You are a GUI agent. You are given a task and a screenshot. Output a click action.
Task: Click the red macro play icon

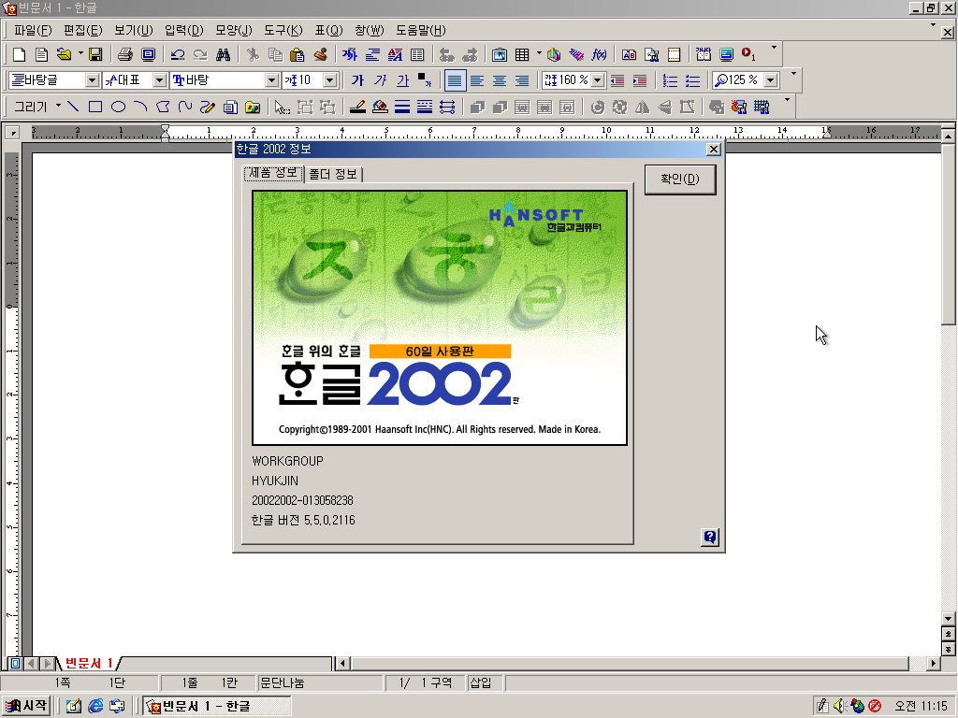[748, 55]
